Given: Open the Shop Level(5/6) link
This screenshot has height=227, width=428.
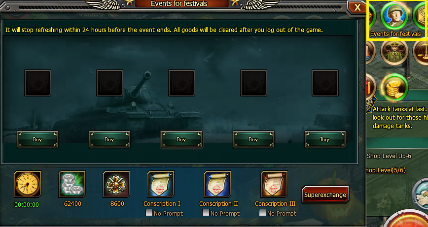Looking at the screenshot, I should (x=386, y=170).
